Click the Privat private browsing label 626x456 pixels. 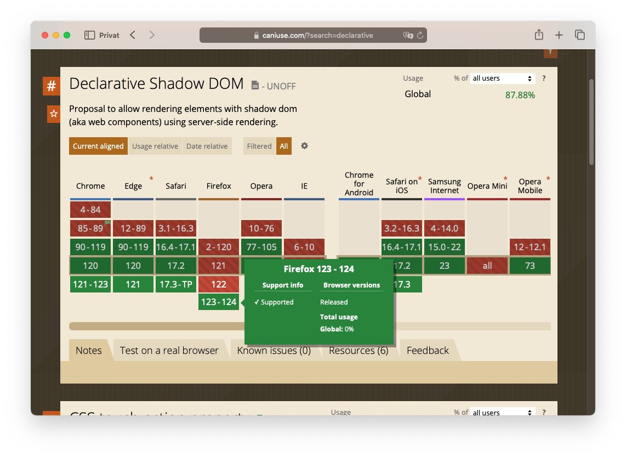[x=109, y=35]
